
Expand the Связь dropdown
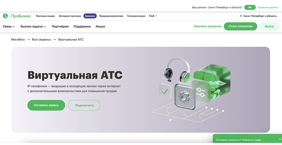coord(9,27)
